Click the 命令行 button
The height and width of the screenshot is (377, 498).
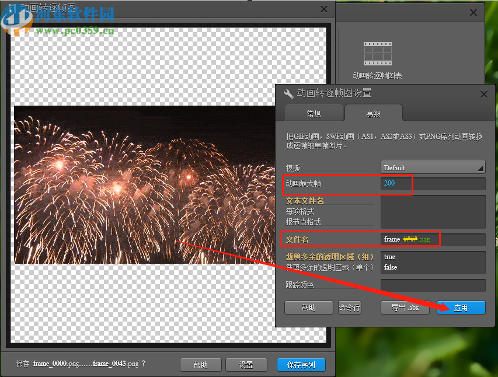pyautogui.click(x=349, y=308)
